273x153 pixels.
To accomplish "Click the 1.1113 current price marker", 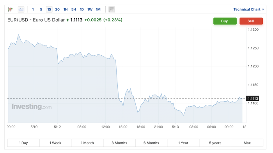I will [x=252, y=98].
